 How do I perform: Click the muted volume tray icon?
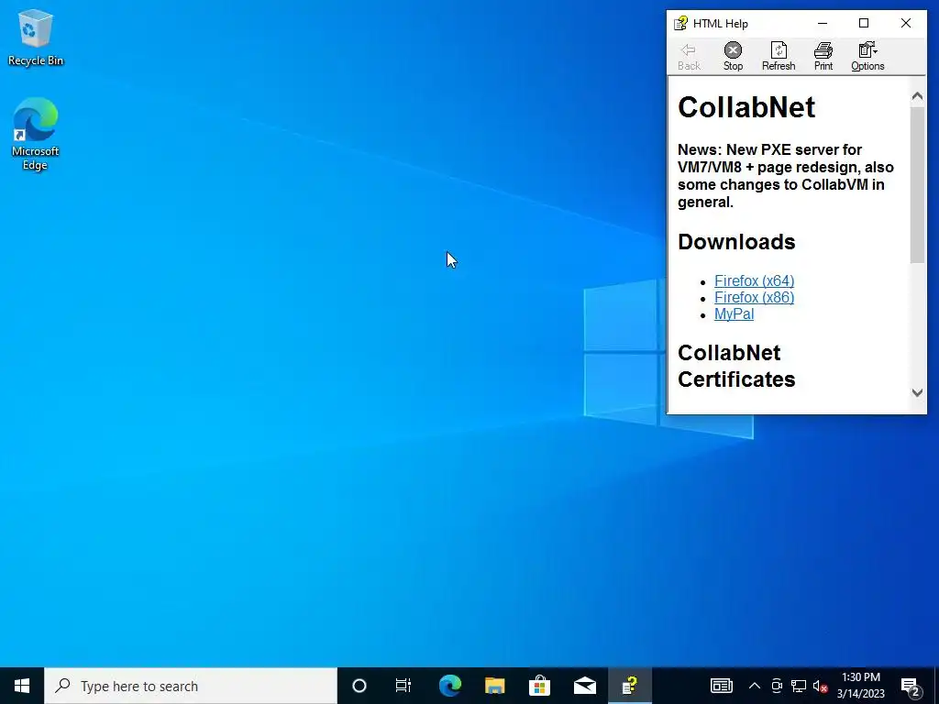click(821, 686)
